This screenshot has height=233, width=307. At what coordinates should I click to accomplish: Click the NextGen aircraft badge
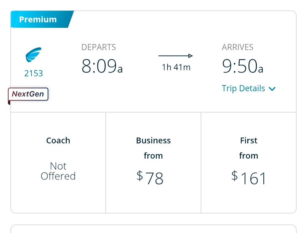click(28, 94)
